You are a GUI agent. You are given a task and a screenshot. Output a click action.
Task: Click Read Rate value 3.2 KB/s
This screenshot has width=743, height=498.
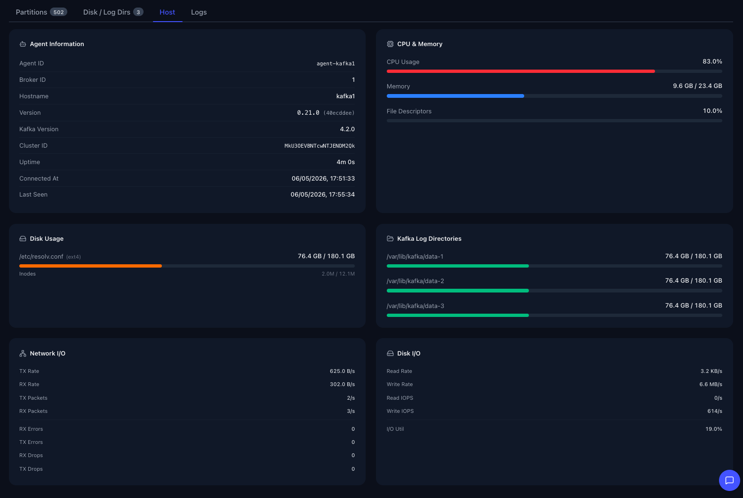[x=711, y=372]
